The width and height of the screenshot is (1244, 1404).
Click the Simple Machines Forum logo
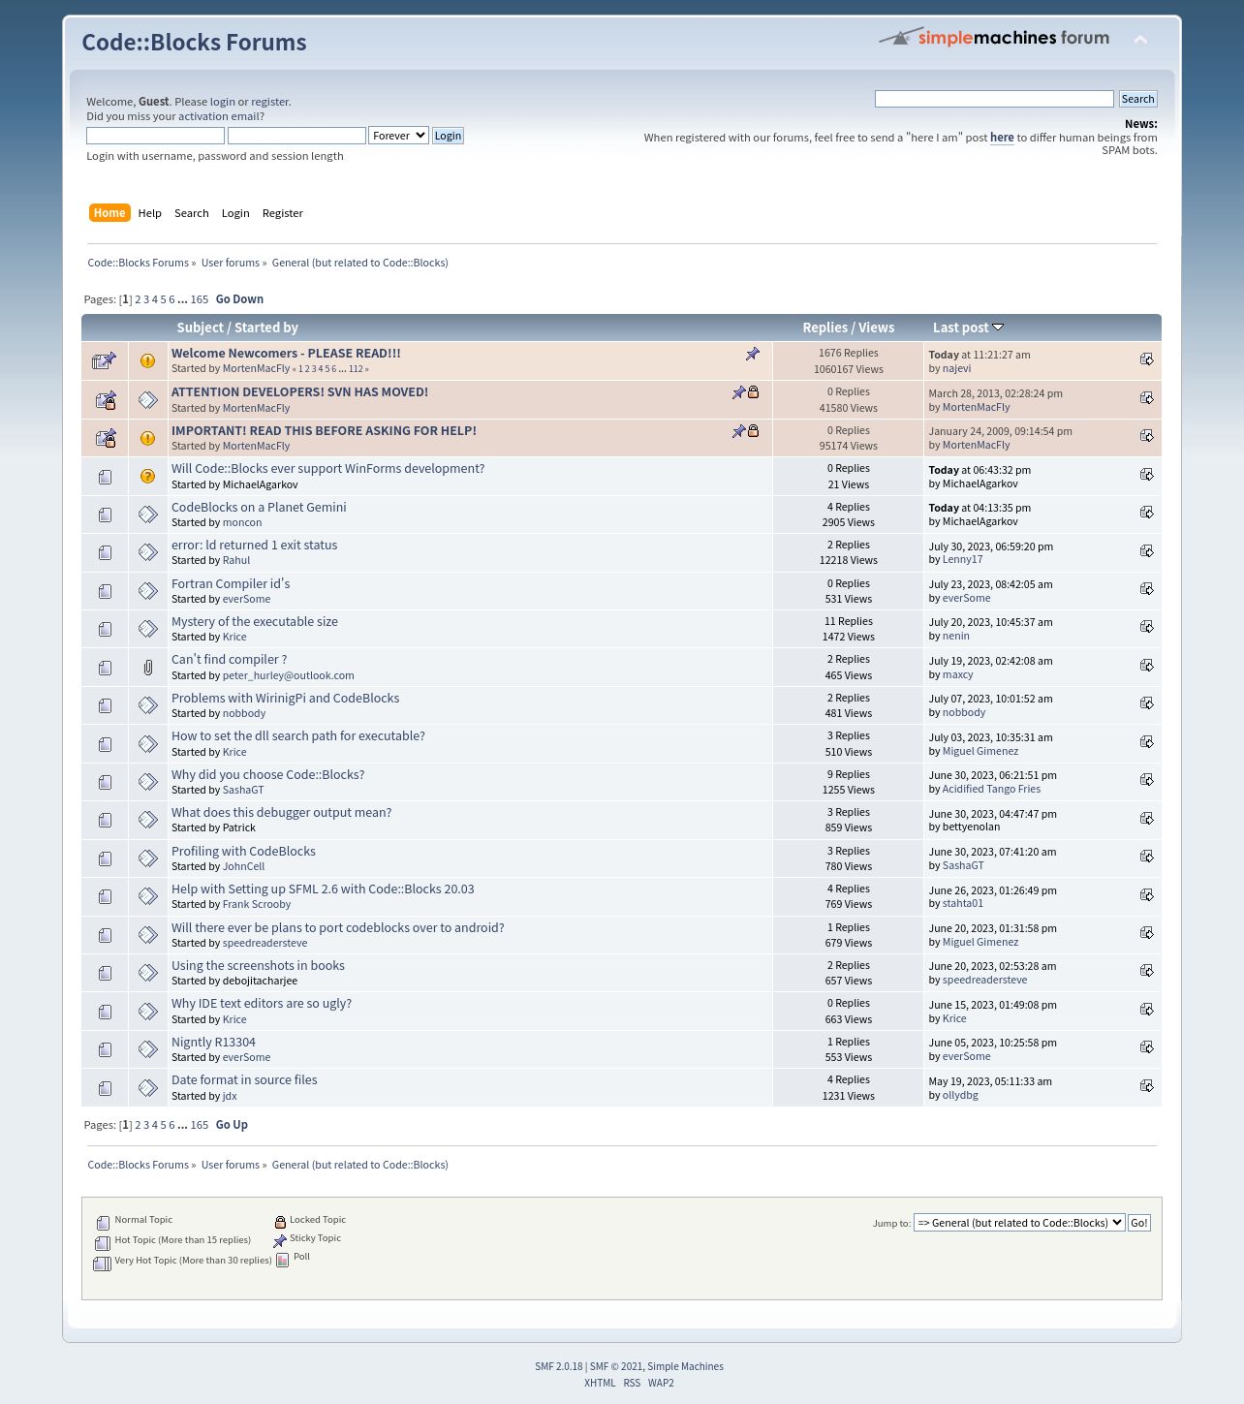click(994, 38)
